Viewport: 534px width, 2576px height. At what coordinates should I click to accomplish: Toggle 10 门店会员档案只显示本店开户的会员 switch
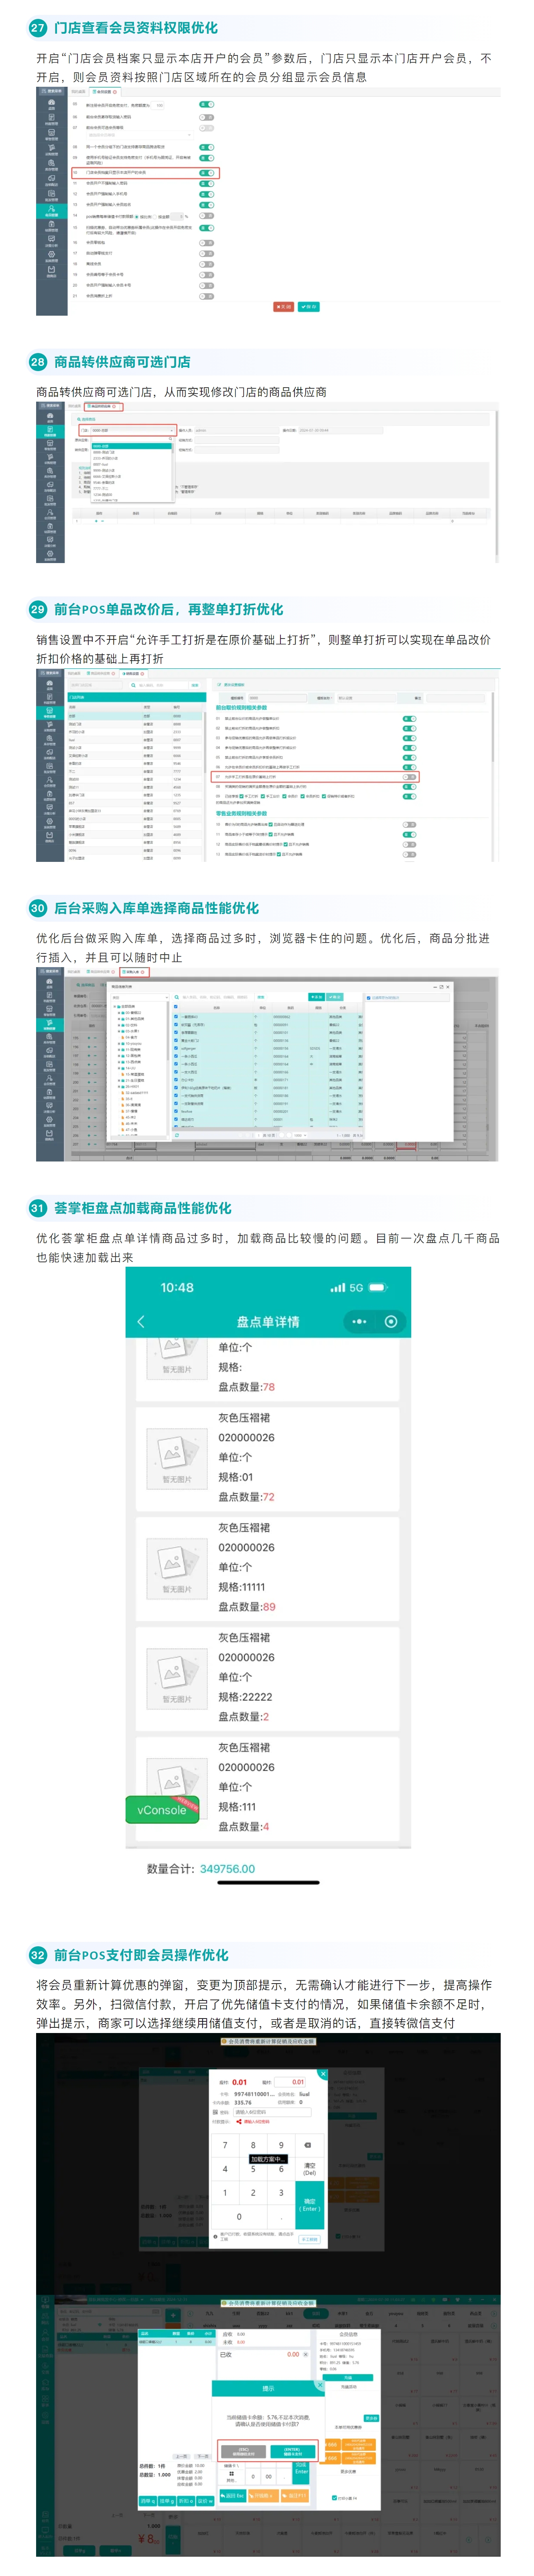(207, 173)
